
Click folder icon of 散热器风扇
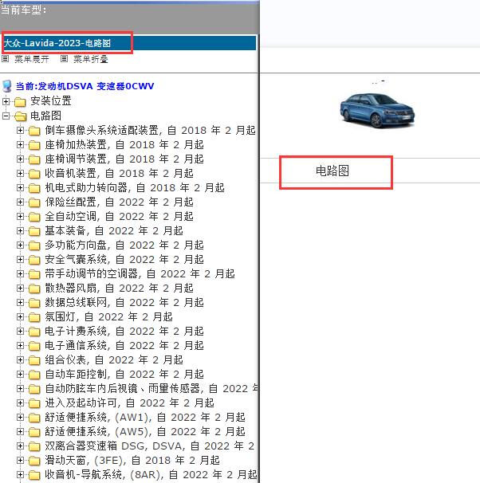point(34,289)
